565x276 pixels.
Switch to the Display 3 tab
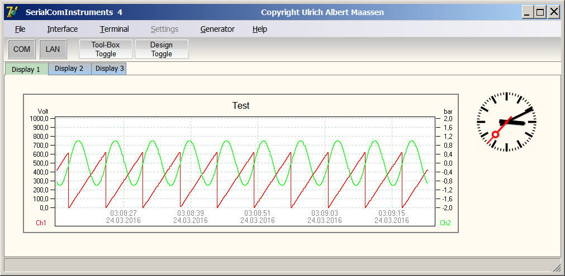click(110, 68)
